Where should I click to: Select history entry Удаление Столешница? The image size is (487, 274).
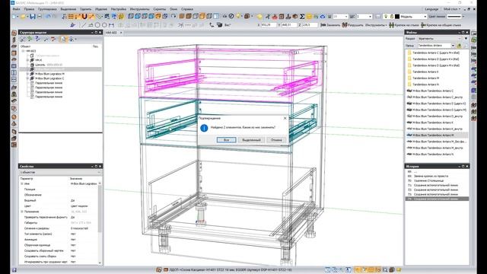tap(428, 180)
